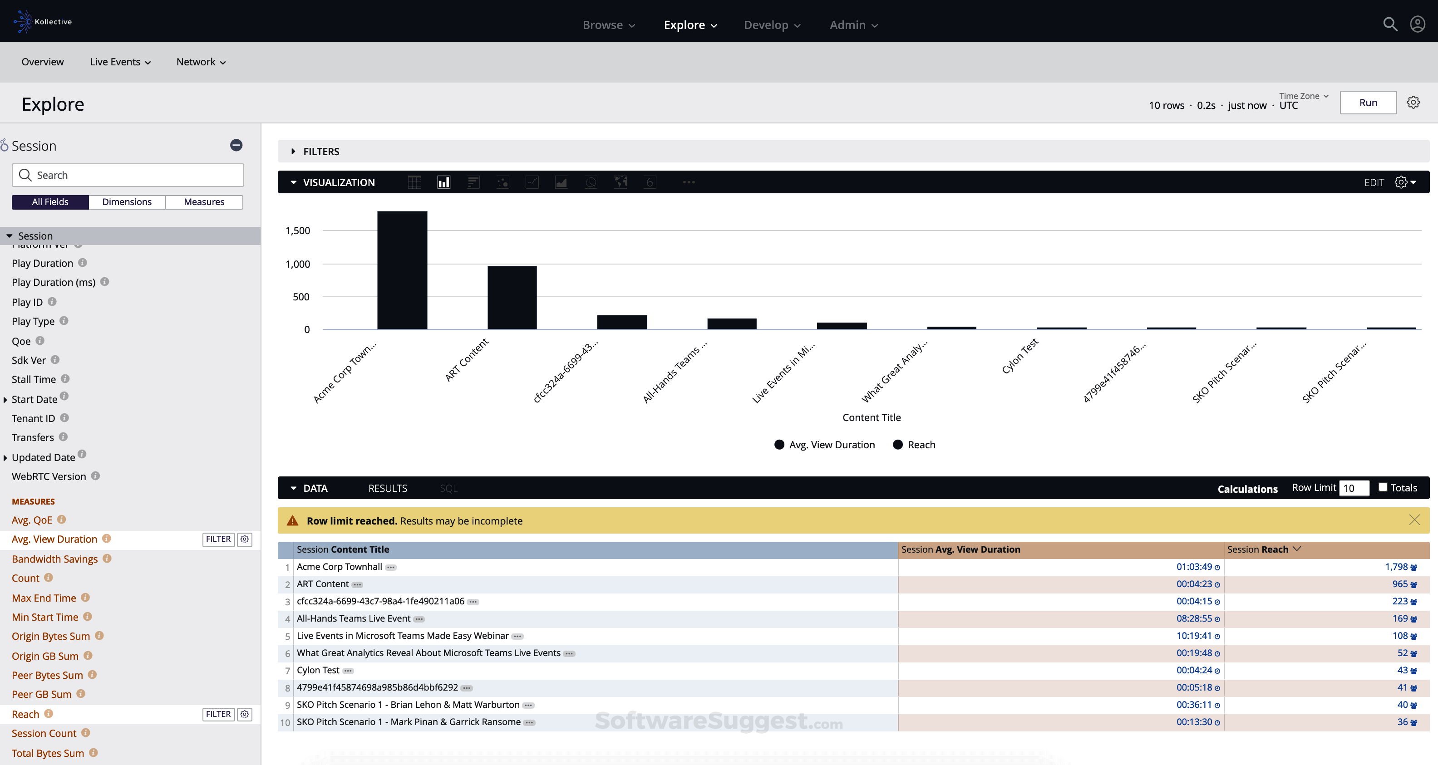
Task: Toggle the Reach legend item
Action: click(x=914, y=445)
